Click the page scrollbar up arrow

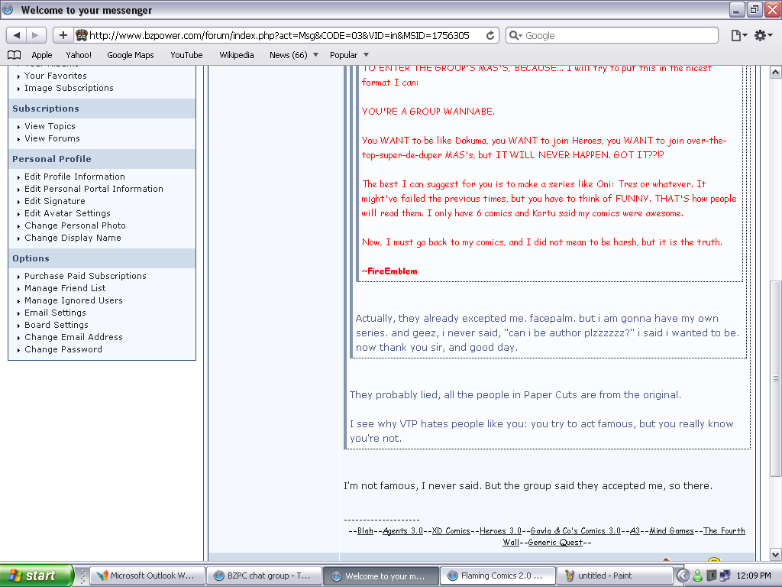click(776, 73)
